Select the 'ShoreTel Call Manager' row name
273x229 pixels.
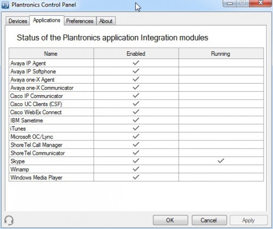tap(37, 145)
